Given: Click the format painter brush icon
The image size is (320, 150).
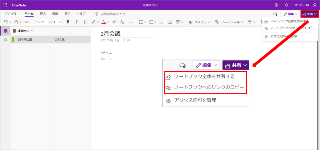Looking at the screenshot, I should (114, 22).
